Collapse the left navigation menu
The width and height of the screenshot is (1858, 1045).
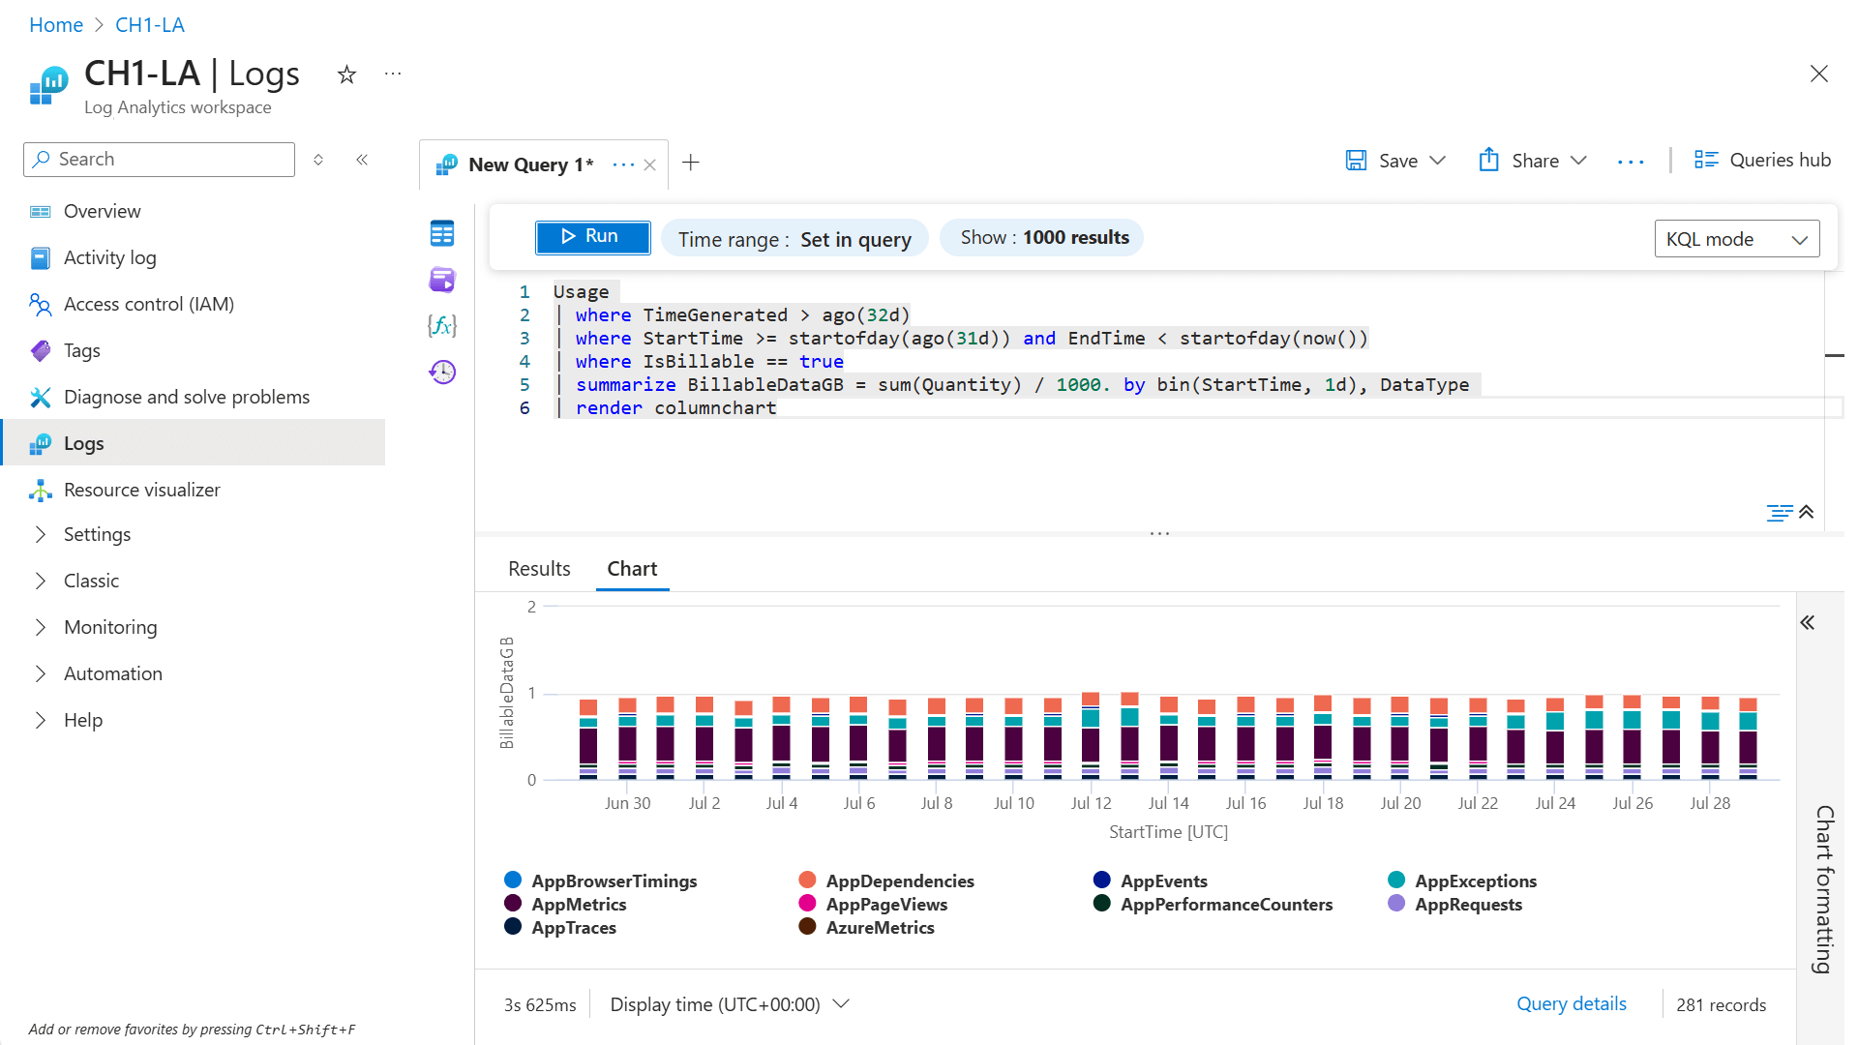point(362,160)
